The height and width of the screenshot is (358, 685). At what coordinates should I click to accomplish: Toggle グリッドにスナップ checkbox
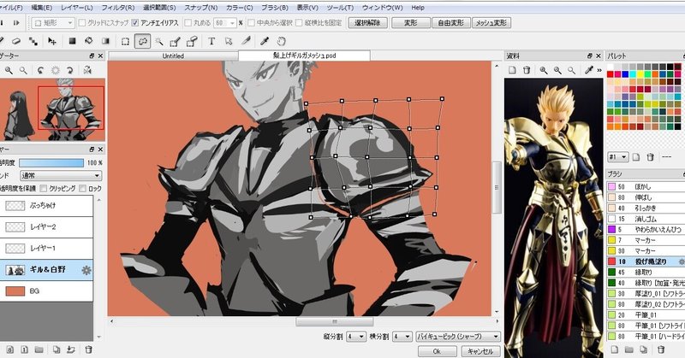81,23
